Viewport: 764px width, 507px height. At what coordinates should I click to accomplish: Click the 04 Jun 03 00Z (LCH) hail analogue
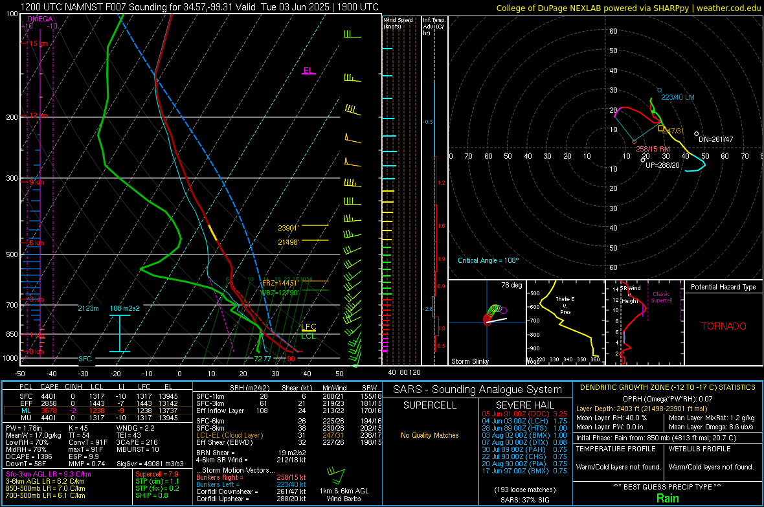pos(524,421)
